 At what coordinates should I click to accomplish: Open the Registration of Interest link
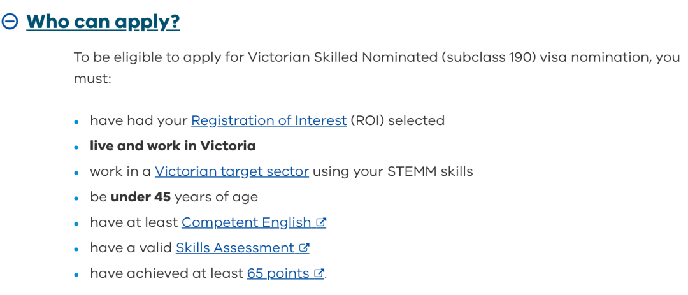[x=269, y=120]
